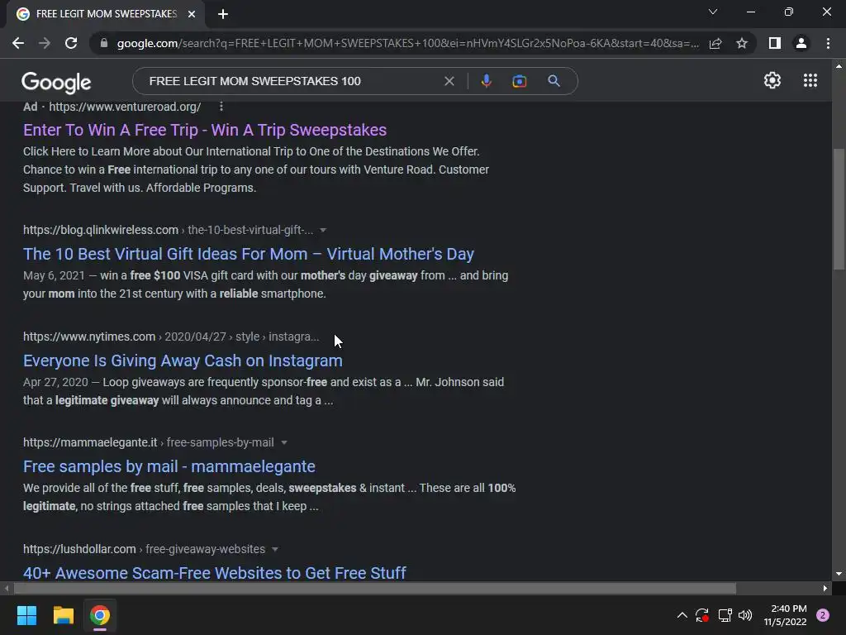Click the www.nytimes.com result URL

click(x=89, y=337)
